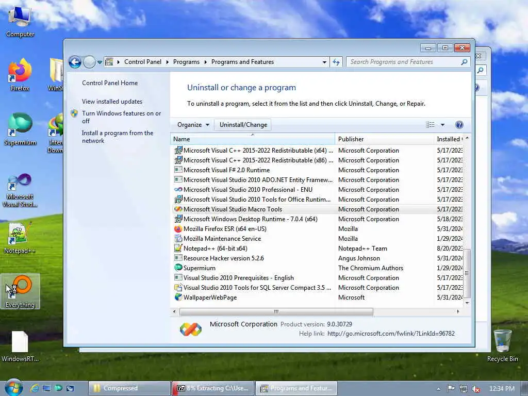This screenshot has width=528, height=396.
Task: Click the Programs breadcrumb
Action: tap(186, 62)
